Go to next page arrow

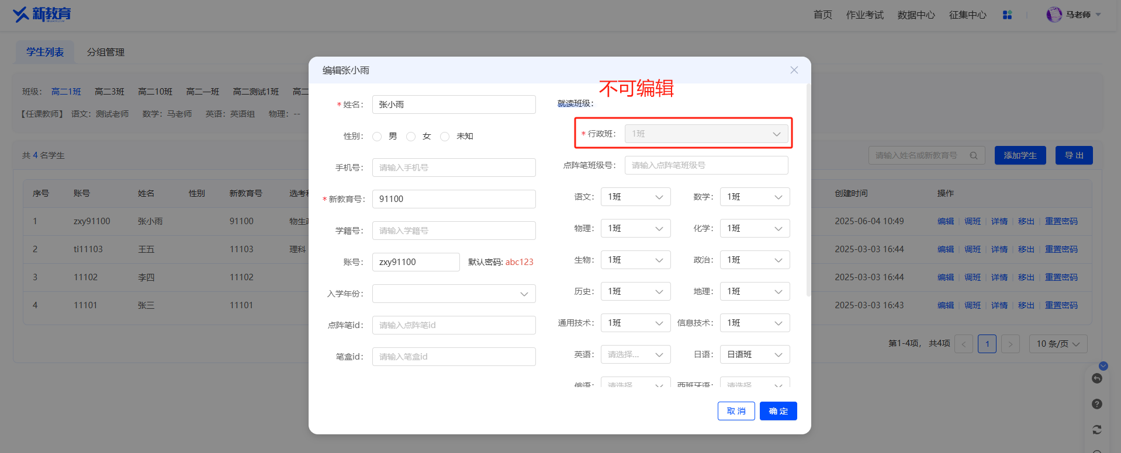(1011, 344)
